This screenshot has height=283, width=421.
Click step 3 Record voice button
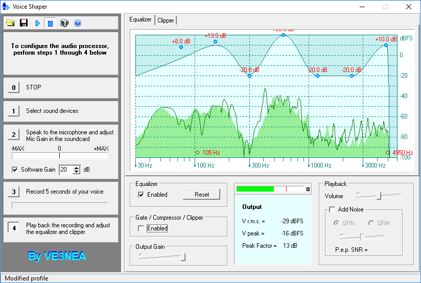click(13, 192)
